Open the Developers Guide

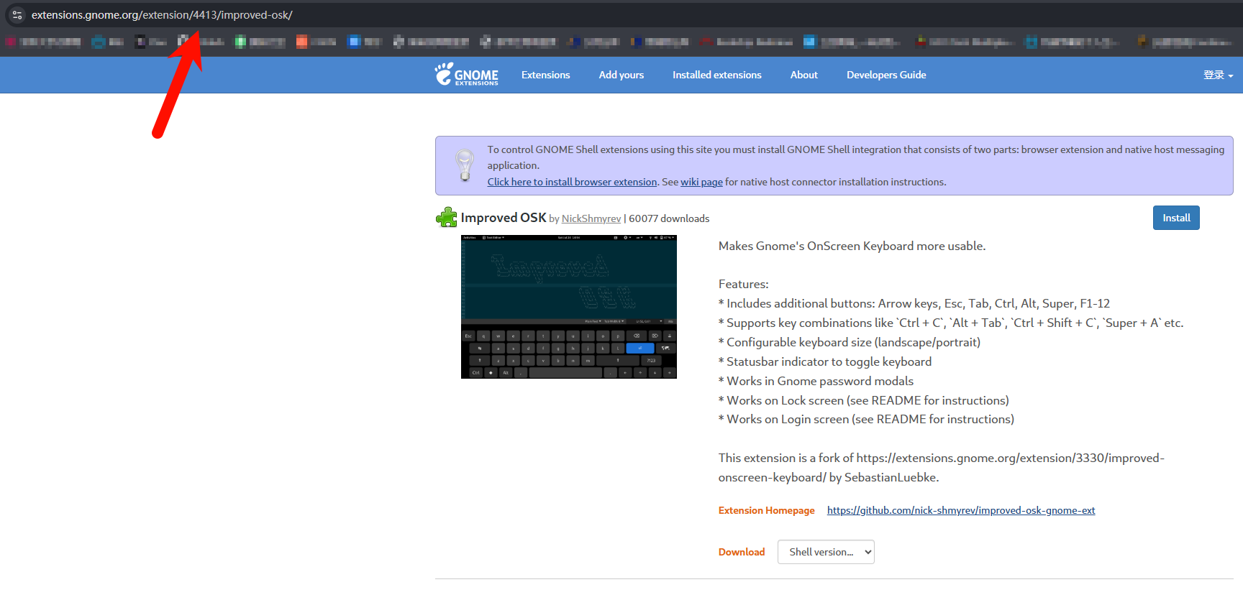click(x=885, y=75)
